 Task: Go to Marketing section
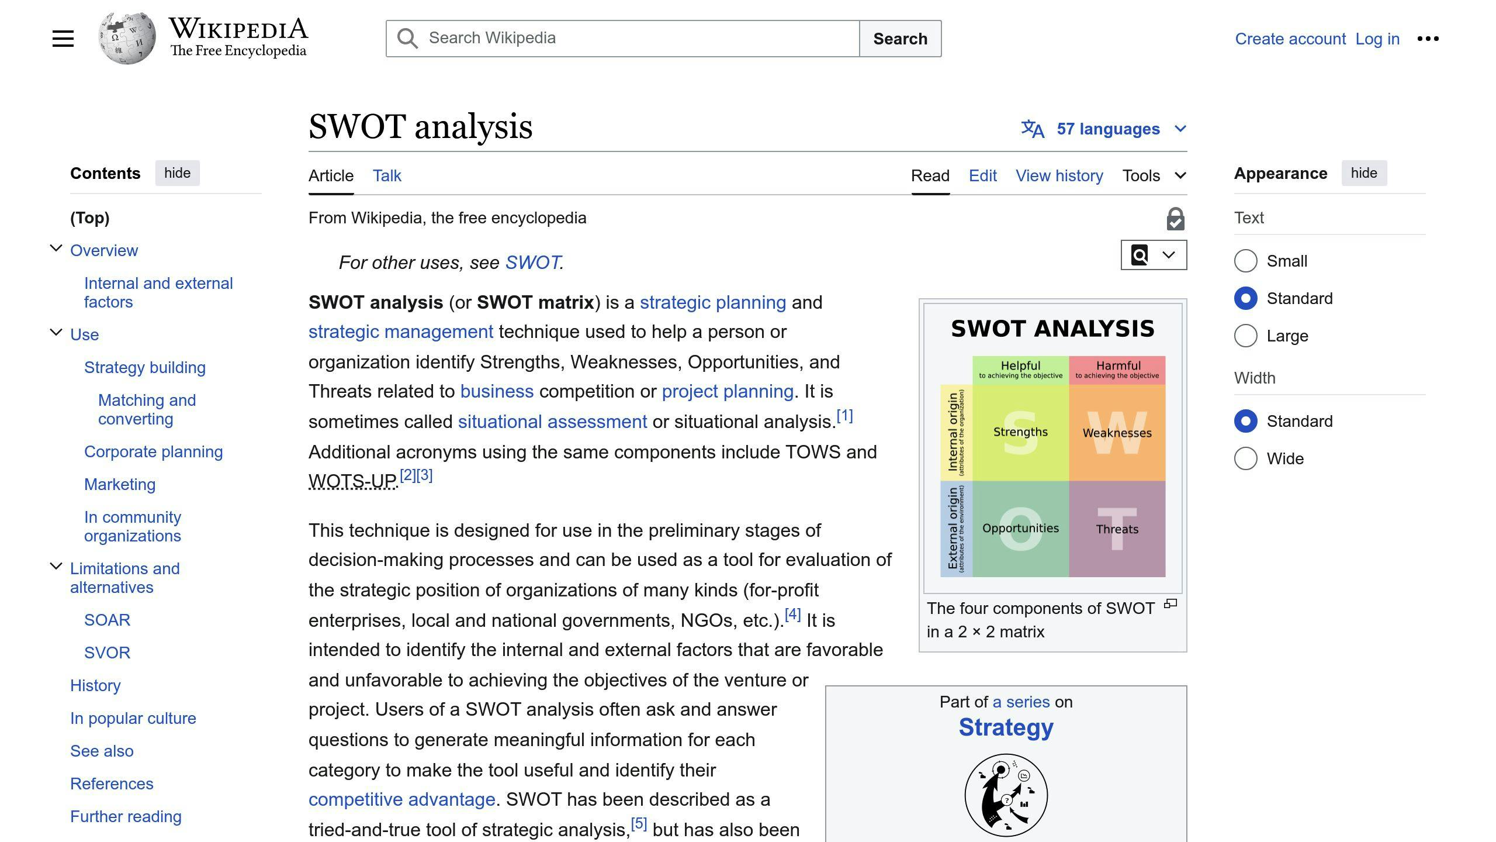click(120, 484)
